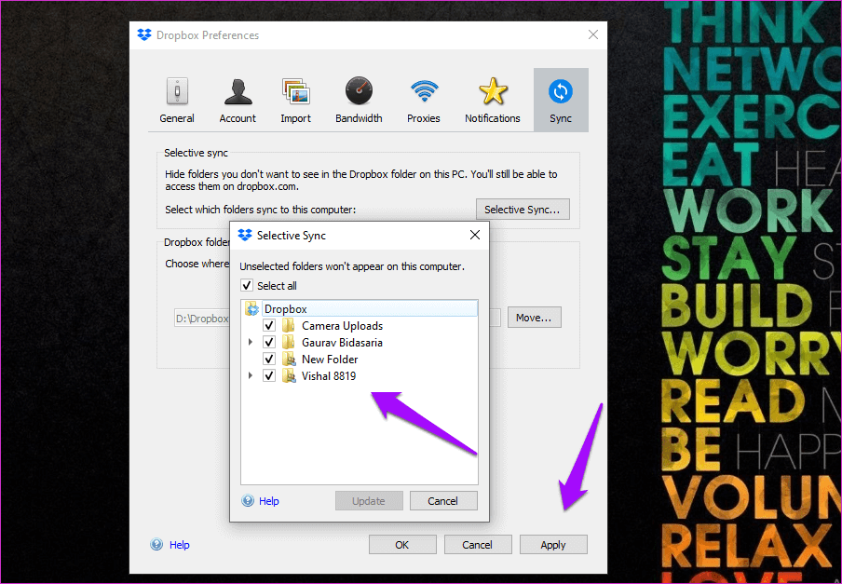Select the Camera Uploads folder name
The height and width of the screenshot is (584, 842).
tap(342, 326)
